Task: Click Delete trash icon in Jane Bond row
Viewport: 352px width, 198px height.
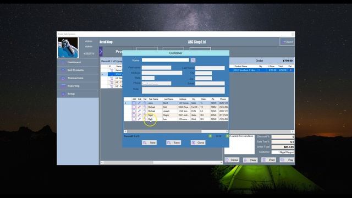Action: (145, 103)
